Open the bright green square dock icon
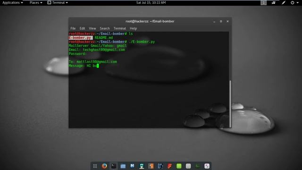 click(x=179, y=166)
